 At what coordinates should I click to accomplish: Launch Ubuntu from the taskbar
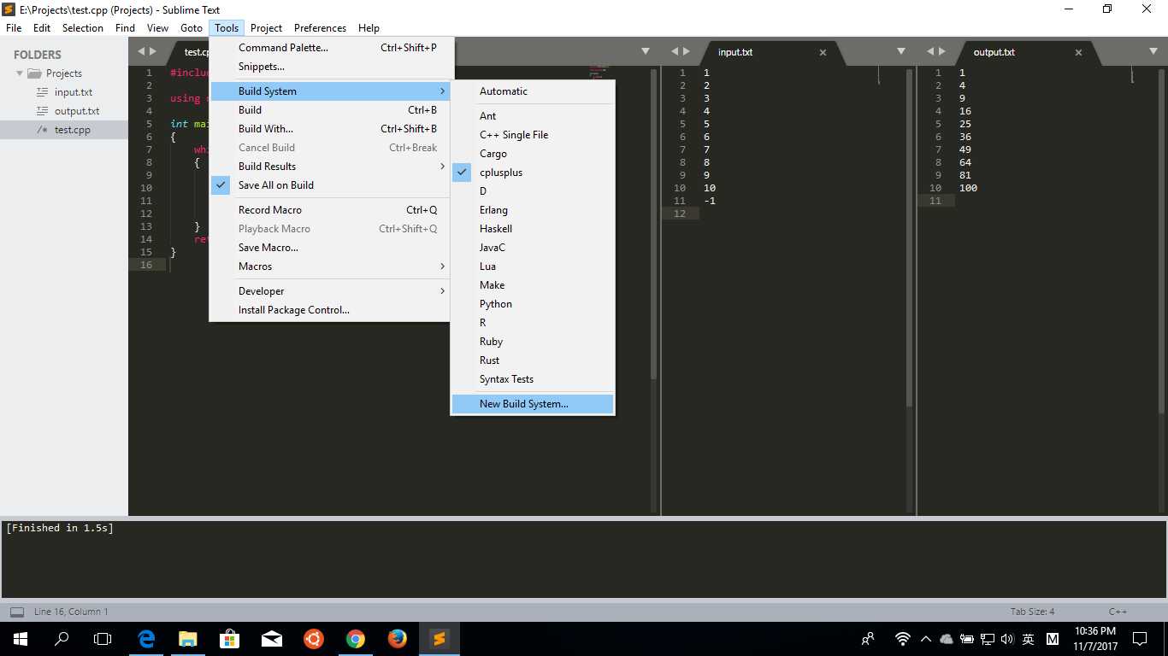coord(314,639)
